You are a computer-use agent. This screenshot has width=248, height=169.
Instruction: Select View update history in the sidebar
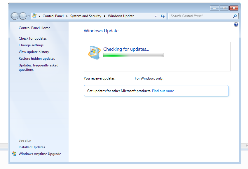tap(34, 52)
